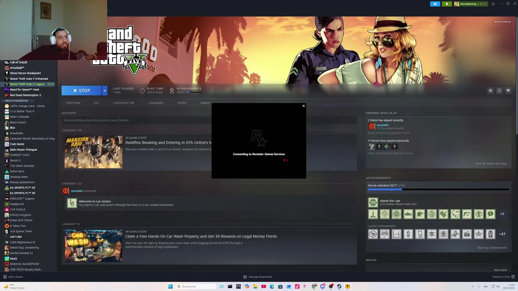
Task: Select Ghost Recon Breakpoint in library
Action: click(x=25, y=73)
